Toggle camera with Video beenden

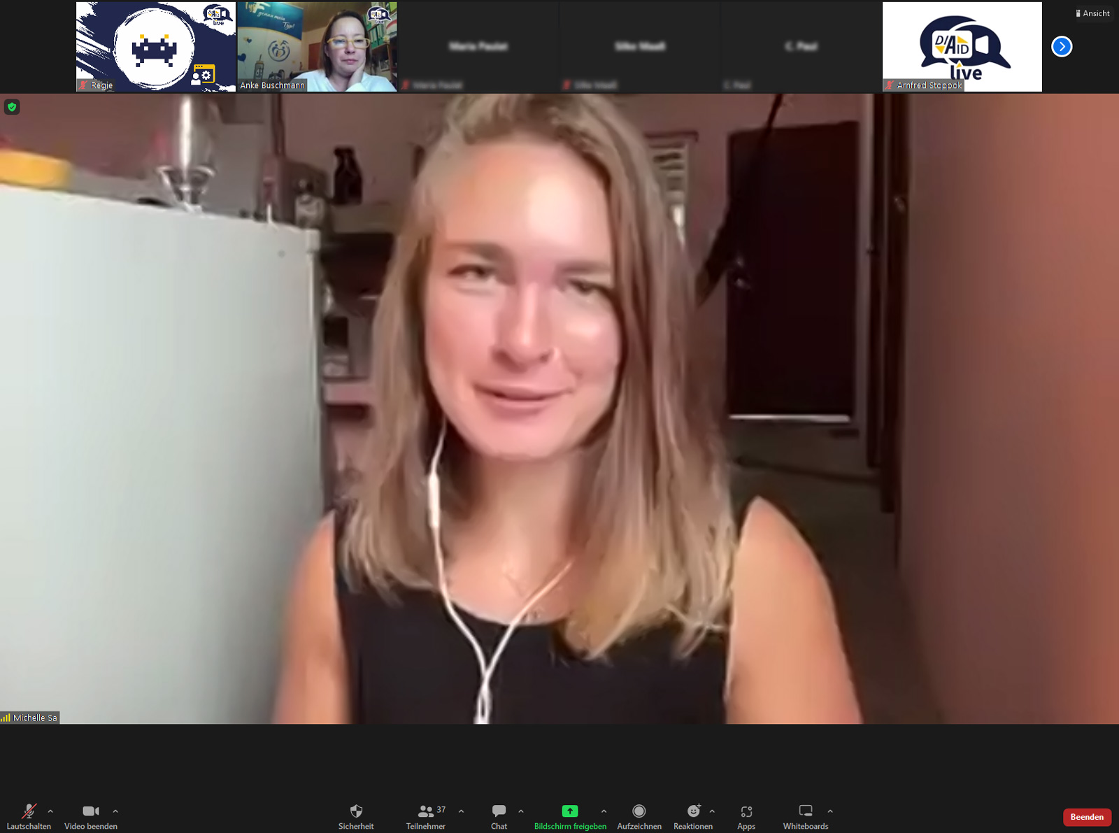(91, 811)
